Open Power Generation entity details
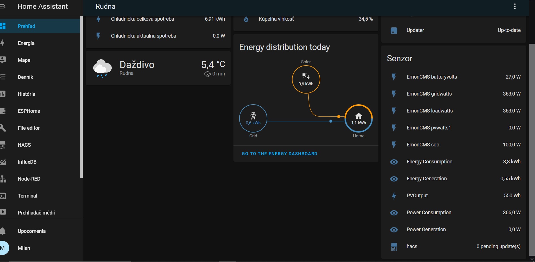 tap(454, 229)
